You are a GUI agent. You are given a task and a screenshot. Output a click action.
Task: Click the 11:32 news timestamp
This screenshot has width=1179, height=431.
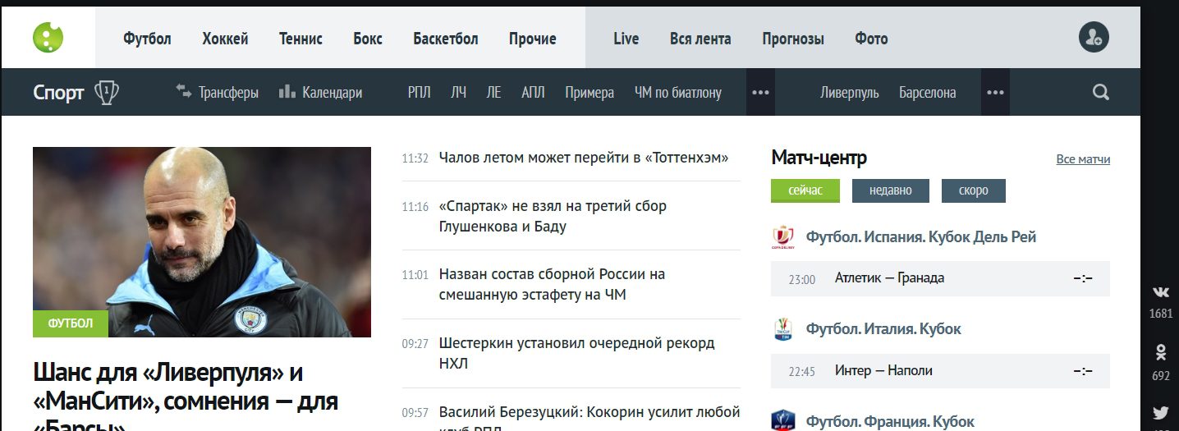tap(415, 158)
